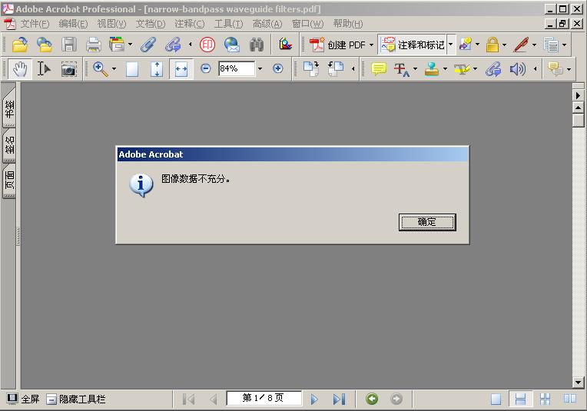Click the 确定 button in dialog

pos(427,222)
